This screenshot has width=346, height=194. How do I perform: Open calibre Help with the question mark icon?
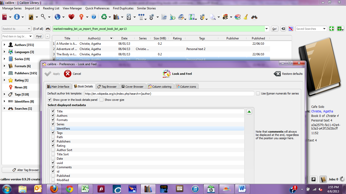pyautogui.click(x=94, y=17)
